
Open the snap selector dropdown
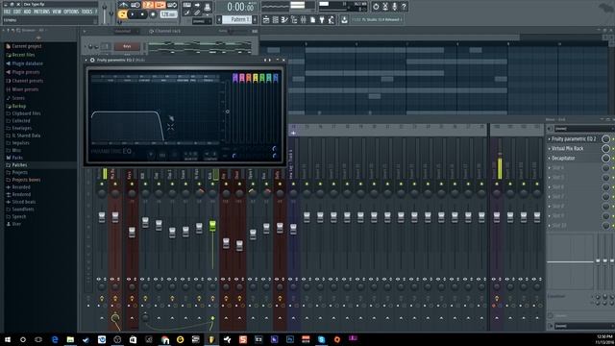coord(202,21)
